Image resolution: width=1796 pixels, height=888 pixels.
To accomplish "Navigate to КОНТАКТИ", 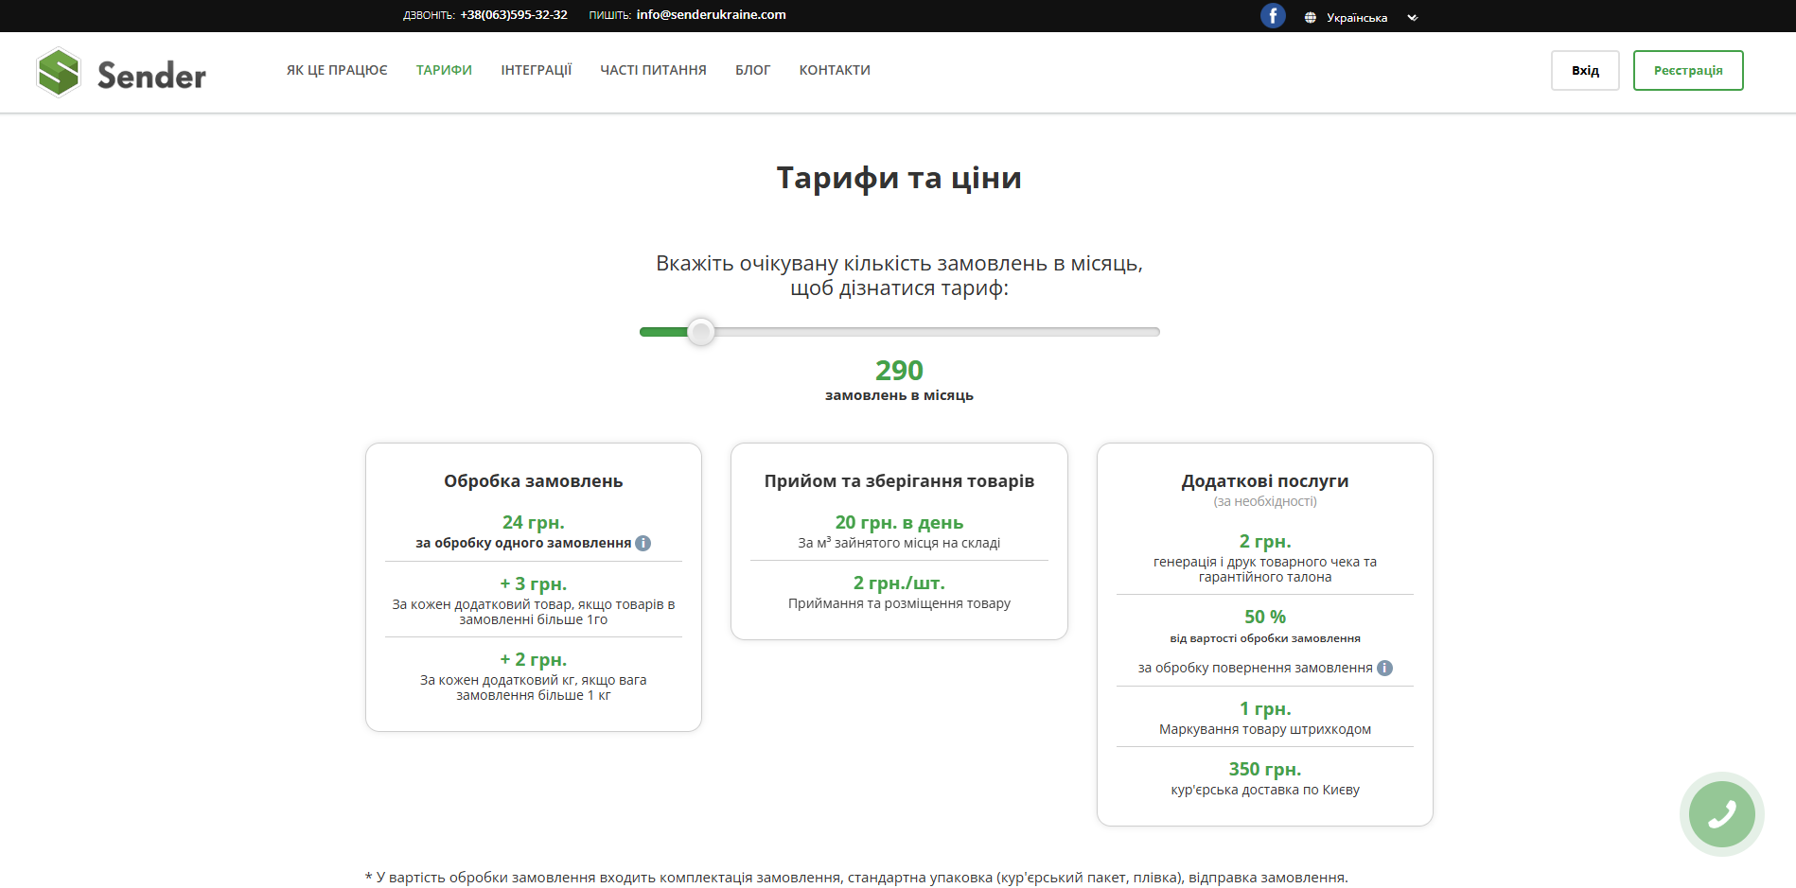I will (835, 69).
